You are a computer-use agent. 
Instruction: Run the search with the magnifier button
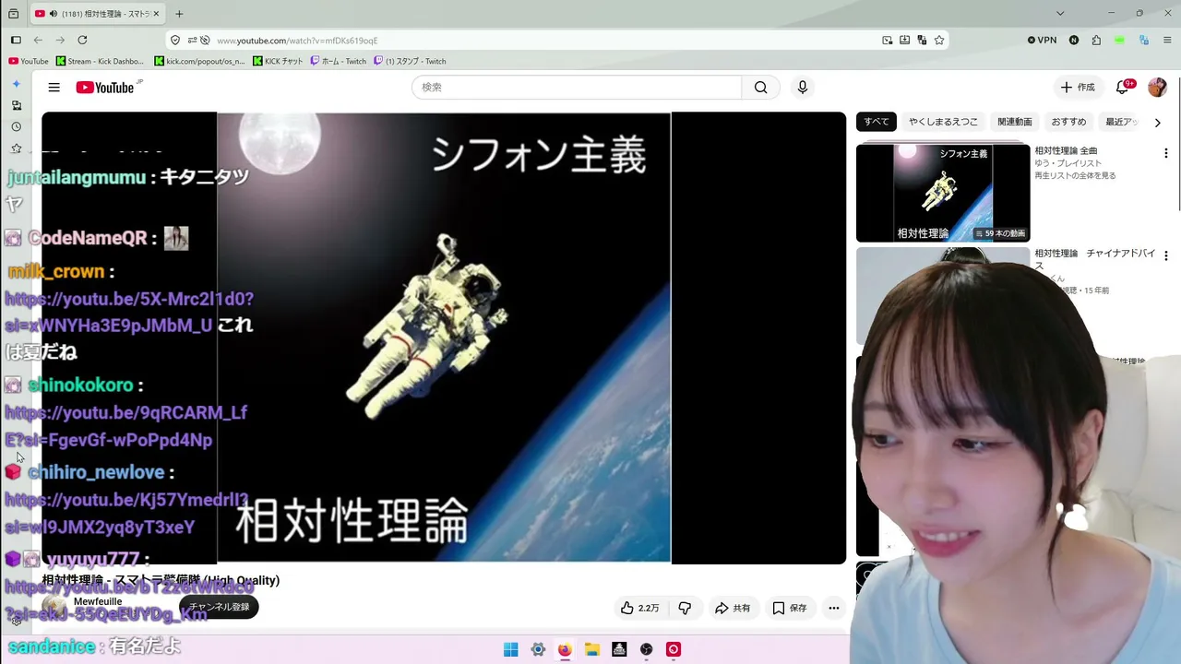[x=760, y=88]
